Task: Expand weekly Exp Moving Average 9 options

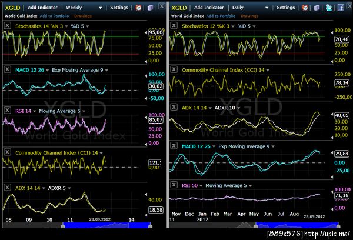Action: pyautogui.click(x=106, y=70)
